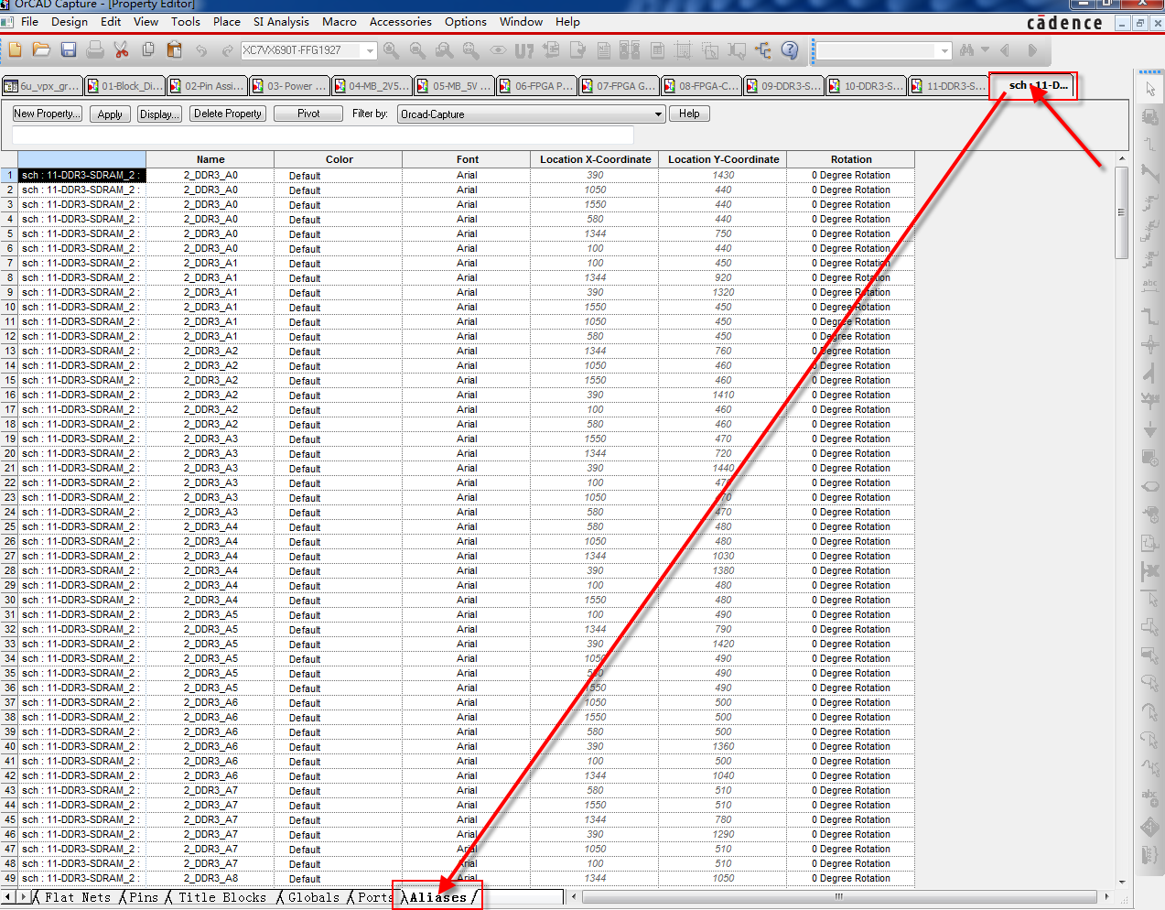Viewport: 1165px width, 910px height.
Task: Click the Print icon
Action: 94,49
